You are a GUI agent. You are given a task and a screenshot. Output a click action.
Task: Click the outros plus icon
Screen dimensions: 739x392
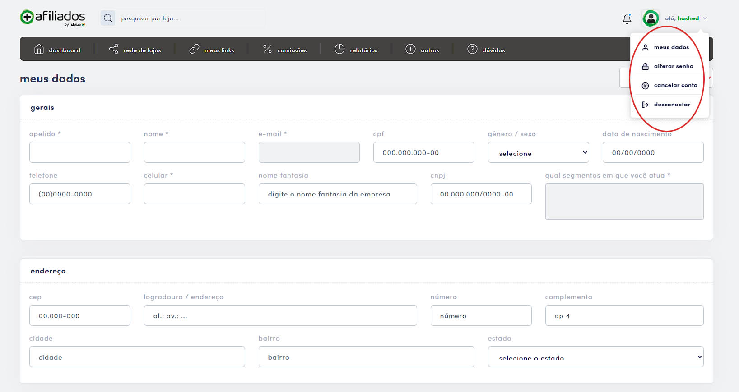tap(410, 49)
